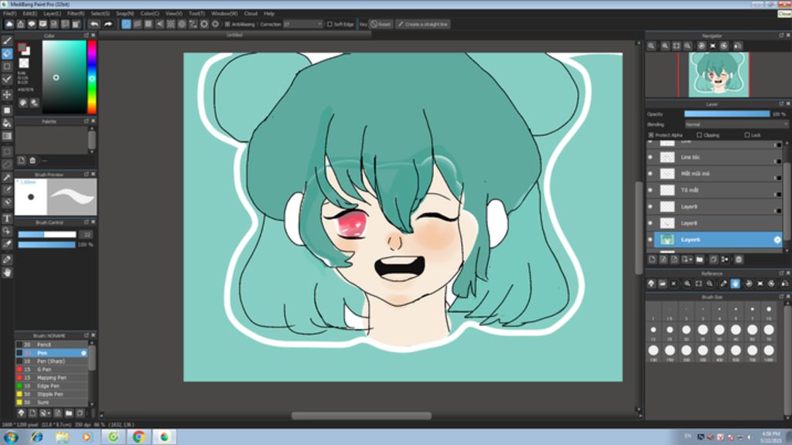Click the transparent color swatch
Image resolution: width=792 pixels, height=445 pixels.
point(24,63)
